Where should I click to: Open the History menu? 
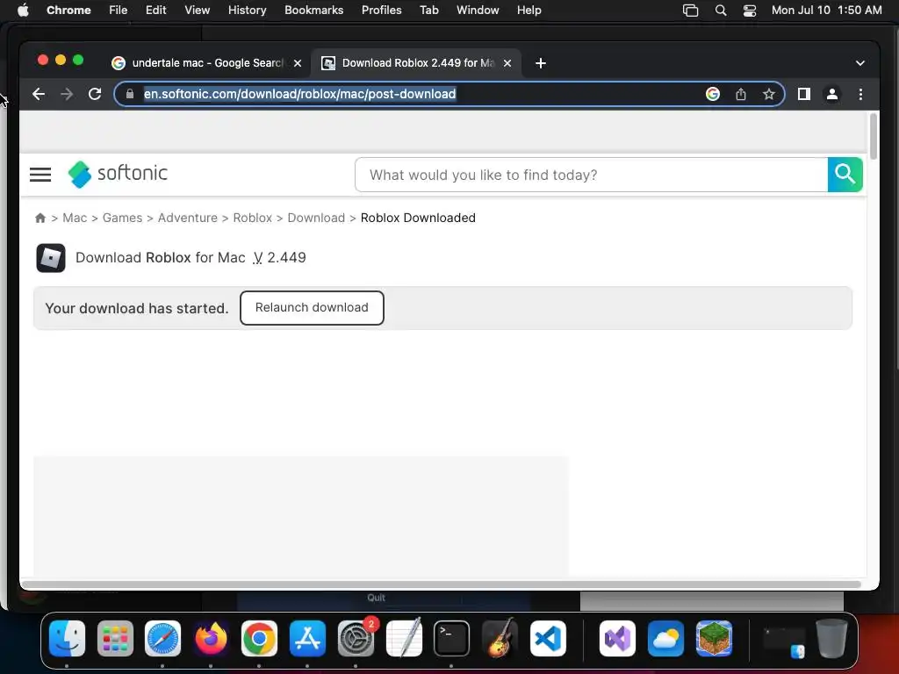click(247, 11)
